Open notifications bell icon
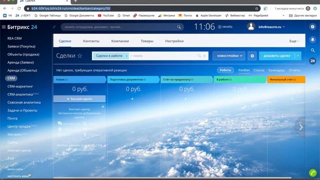This screenshot has height=180, width=320. [x=312, y=39]
